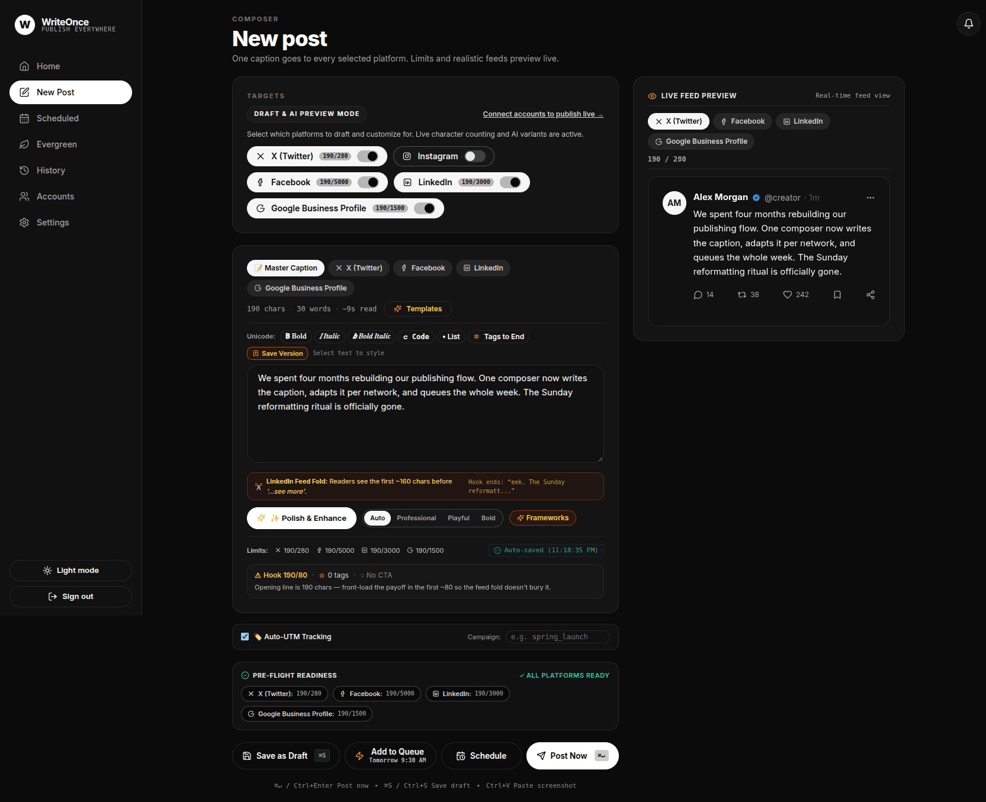Image resolution: width=986 pixels, height=802 pixels.
Task: Open Accounts in sidebar
Action: coord(70,197)
